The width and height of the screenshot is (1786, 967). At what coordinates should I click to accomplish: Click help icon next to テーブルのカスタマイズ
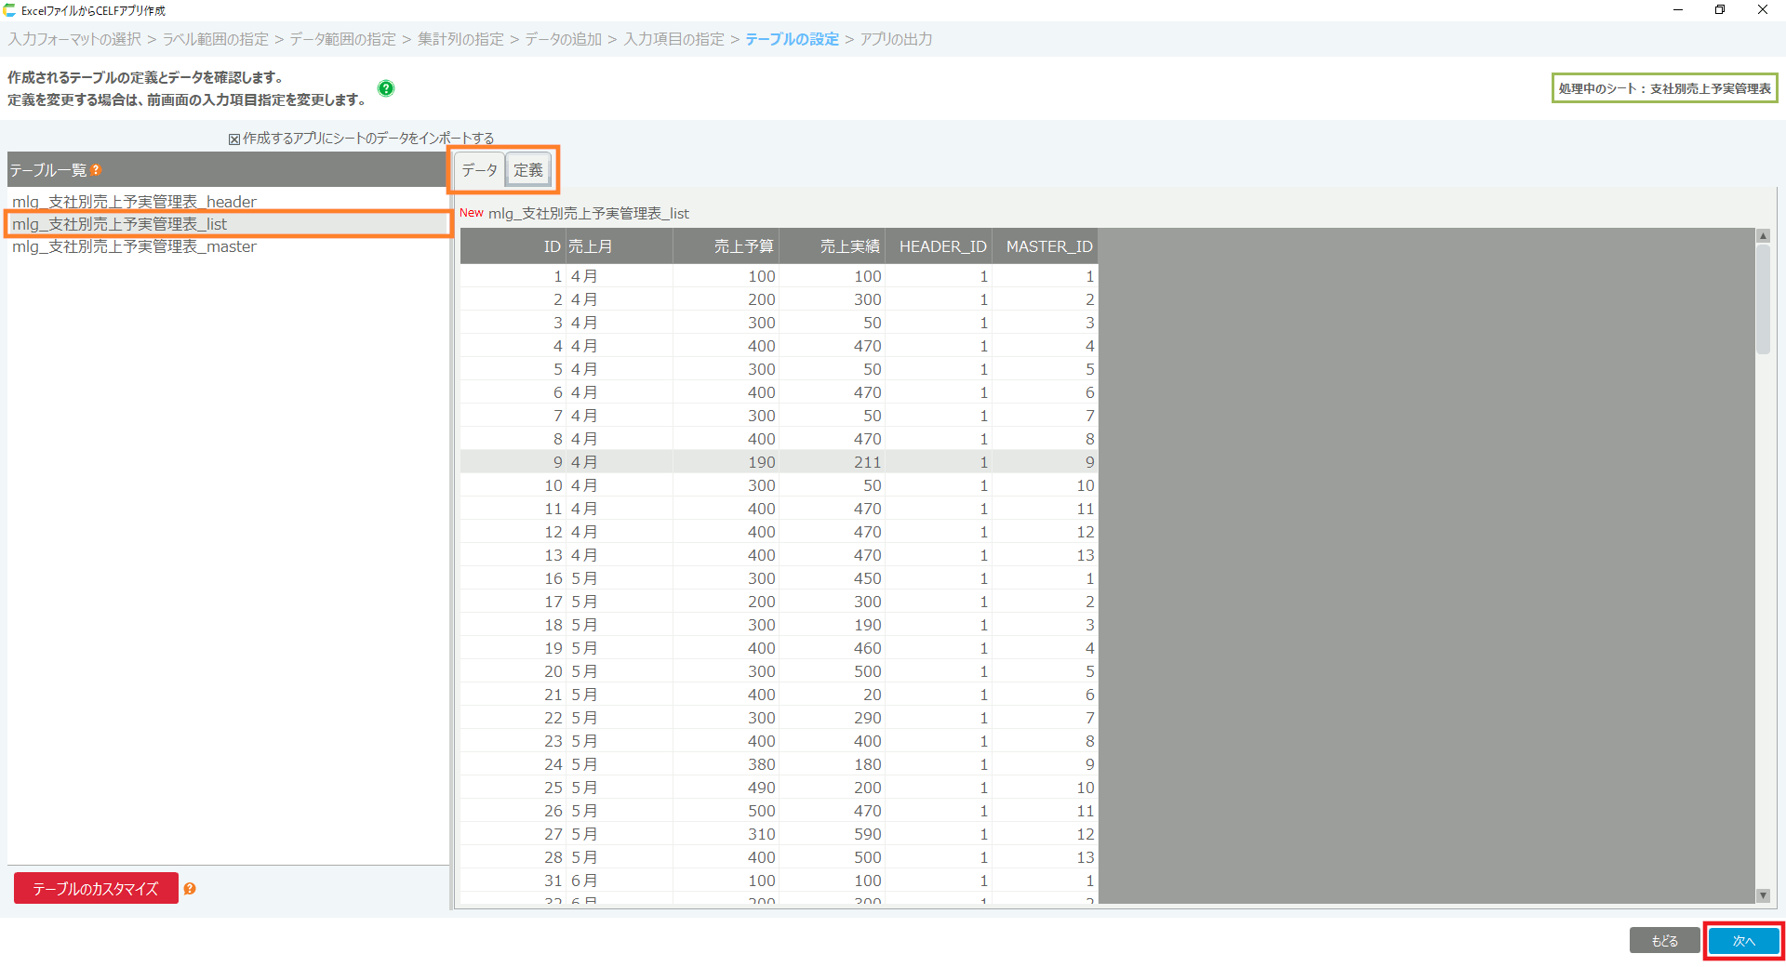(x=190, y=889)
